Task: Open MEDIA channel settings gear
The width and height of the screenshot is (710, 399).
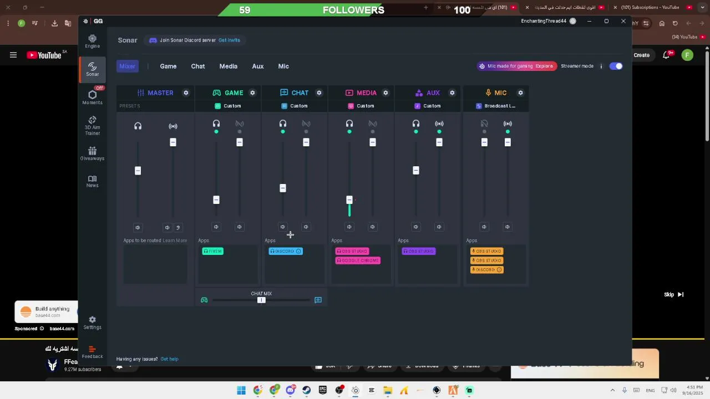Action: [x=386, y=93]
